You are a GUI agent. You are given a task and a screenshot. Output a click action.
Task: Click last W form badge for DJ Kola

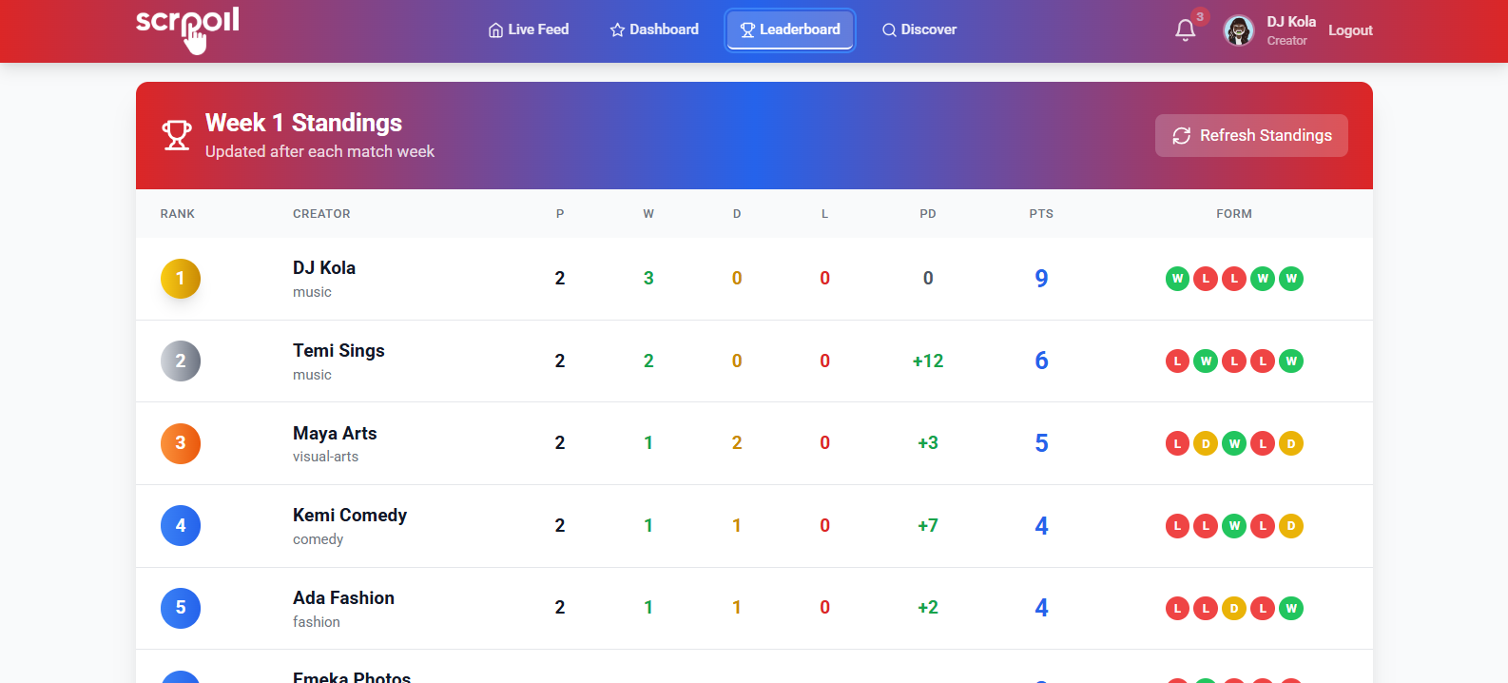[1291, 279]
